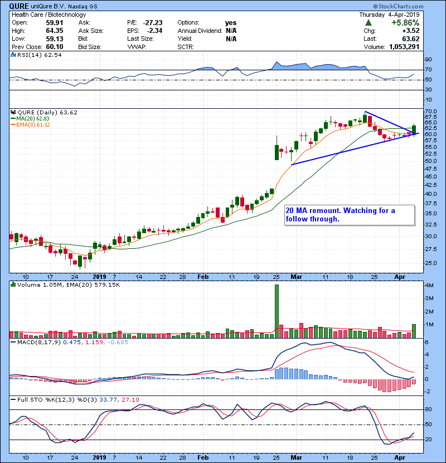Click the green up-triangle change icon

pos(368,23)
